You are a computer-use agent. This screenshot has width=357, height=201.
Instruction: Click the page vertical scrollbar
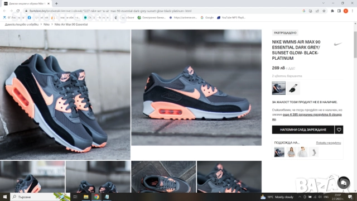point(355,45)
